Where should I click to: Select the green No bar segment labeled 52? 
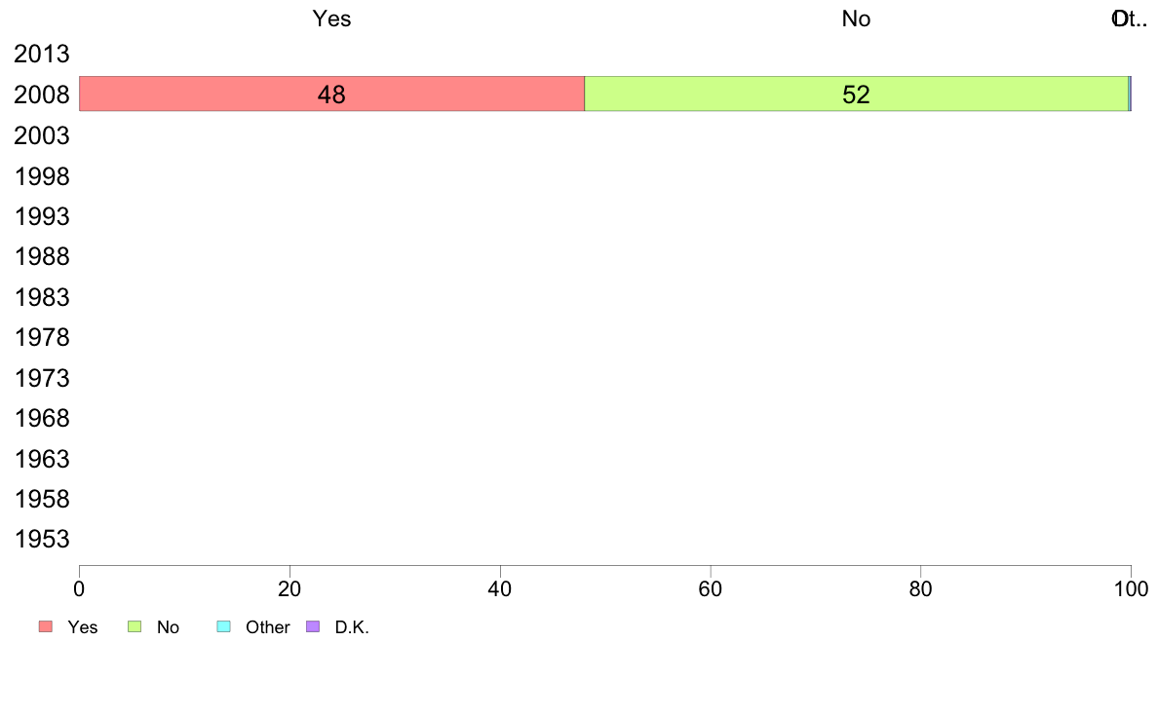click(857, 94)
